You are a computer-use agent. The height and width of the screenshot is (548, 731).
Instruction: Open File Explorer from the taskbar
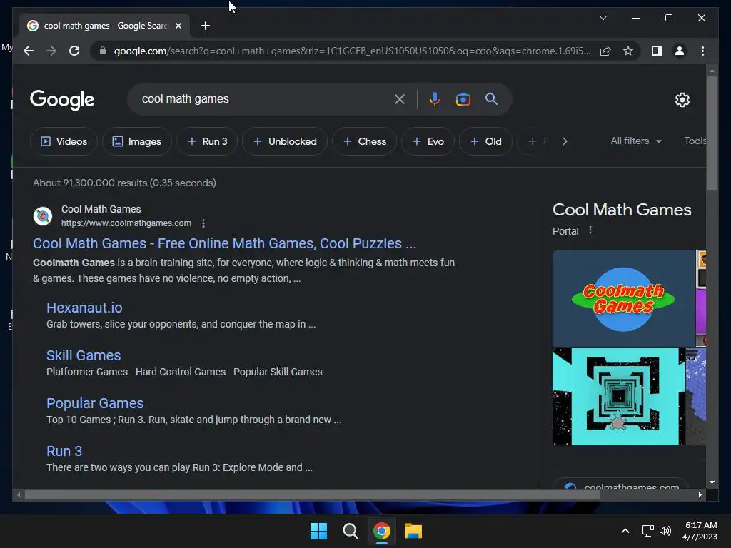click(413, 531)
